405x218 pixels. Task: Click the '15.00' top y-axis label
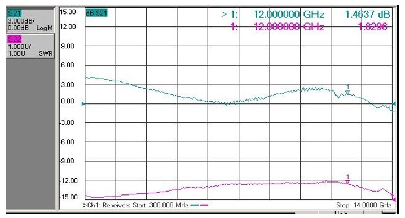pos(68,12)
